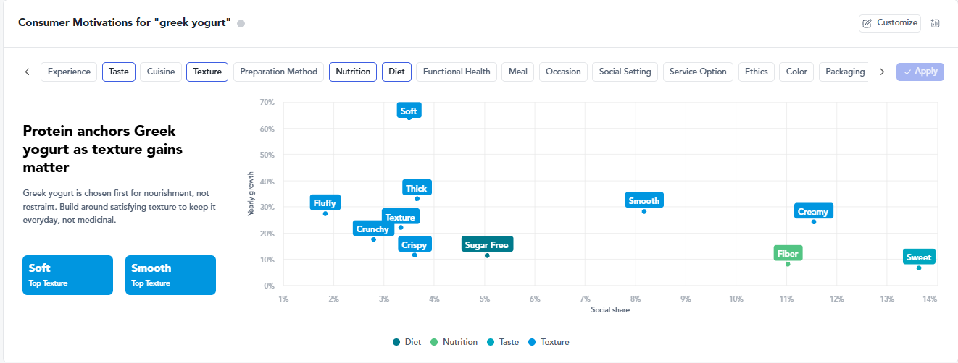The height and width of the screenshot is (363, 958).
Task: Select the scatter label reading exactly Texture
Action: (x=400, y=217)
